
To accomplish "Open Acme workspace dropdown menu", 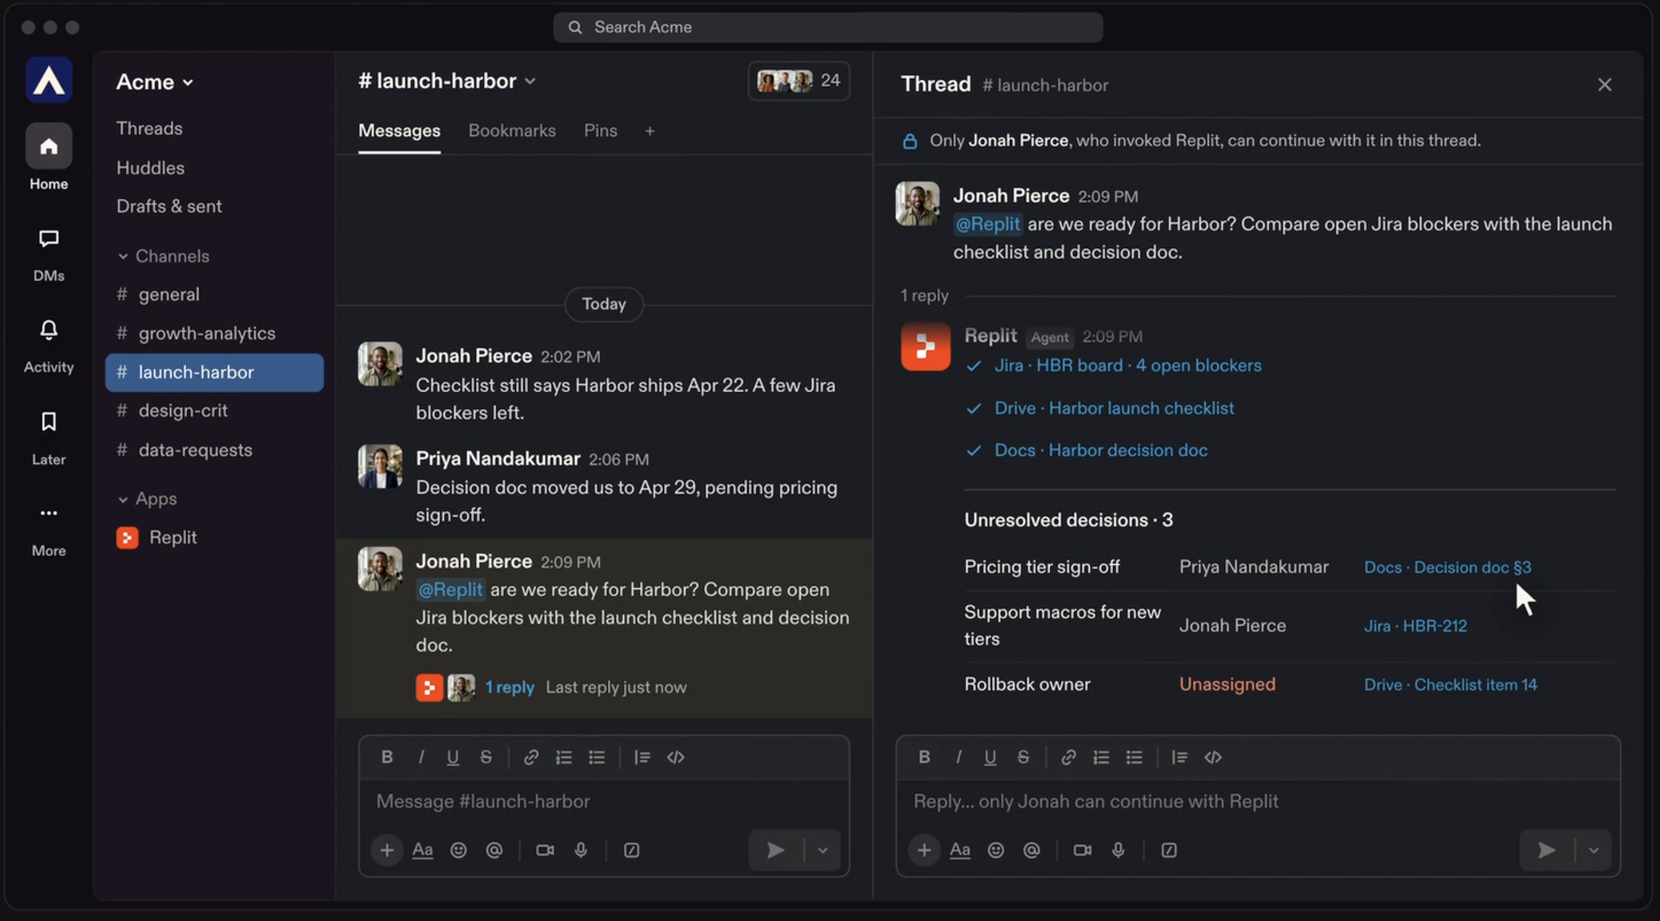I will (x=155, y=82).
